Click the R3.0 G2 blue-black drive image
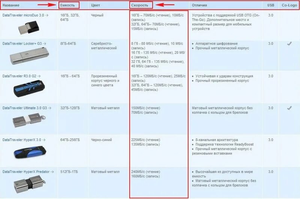 (29, 88)
